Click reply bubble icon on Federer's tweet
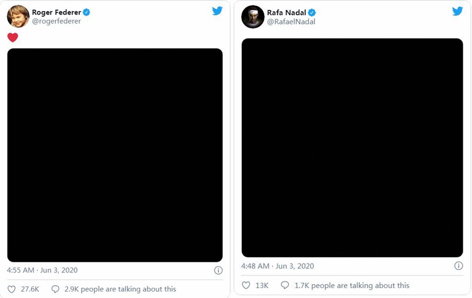 pos(55,289)
